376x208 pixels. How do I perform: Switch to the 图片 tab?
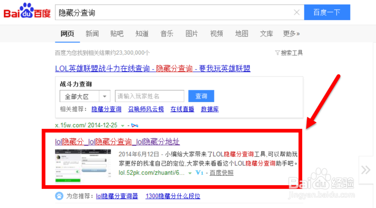click(192, 34)
